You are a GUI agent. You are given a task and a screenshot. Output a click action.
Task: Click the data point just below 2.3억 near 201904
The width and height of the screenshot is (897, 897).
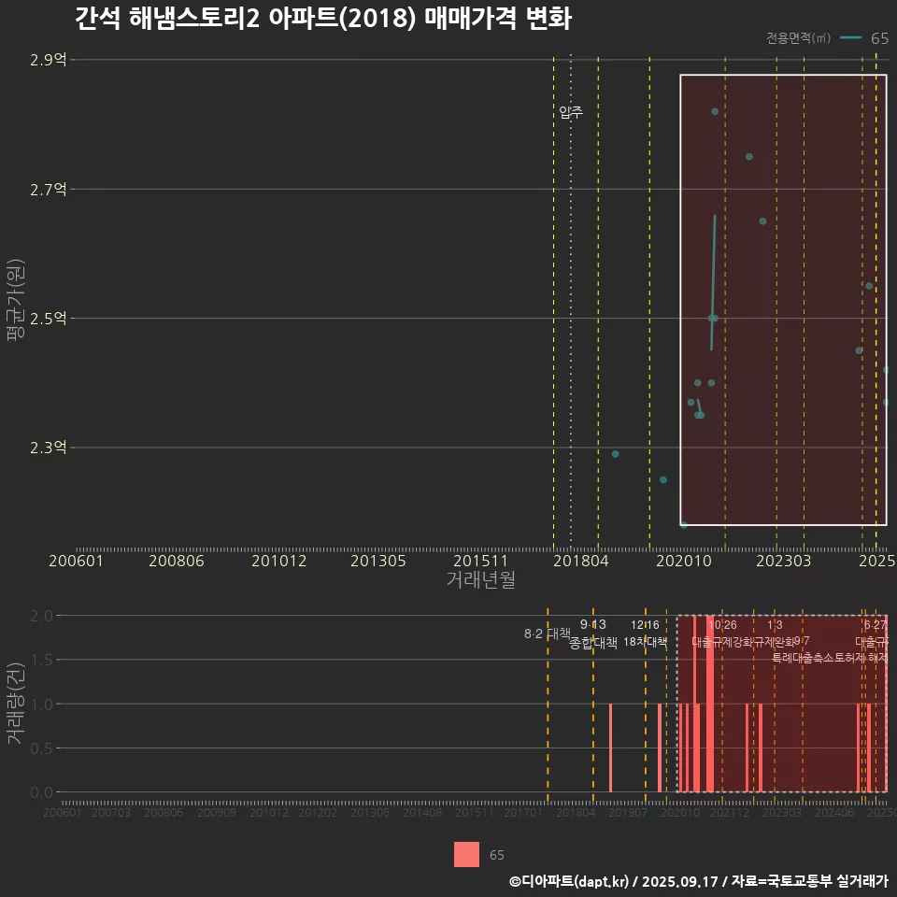pyautogui.click(x=615, y=454)
